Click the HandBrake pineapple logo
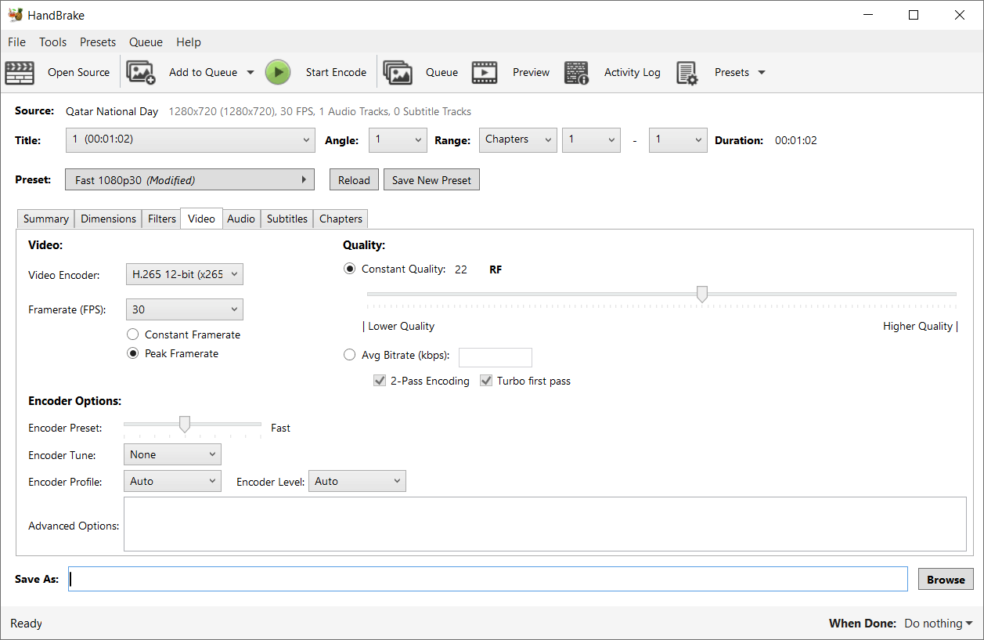This screenshot has height=640, width=984. coord(16,14)
